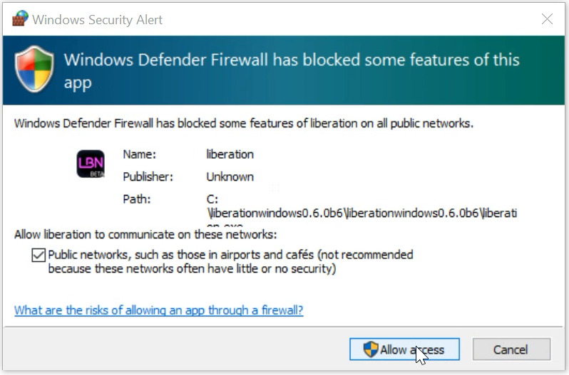
Task: Select the app name value liberation
Action: click(x=230, y=154)
